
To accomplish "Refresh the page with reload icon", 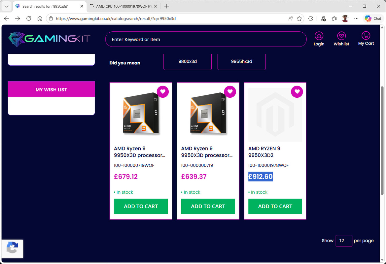I will point(29,18).
